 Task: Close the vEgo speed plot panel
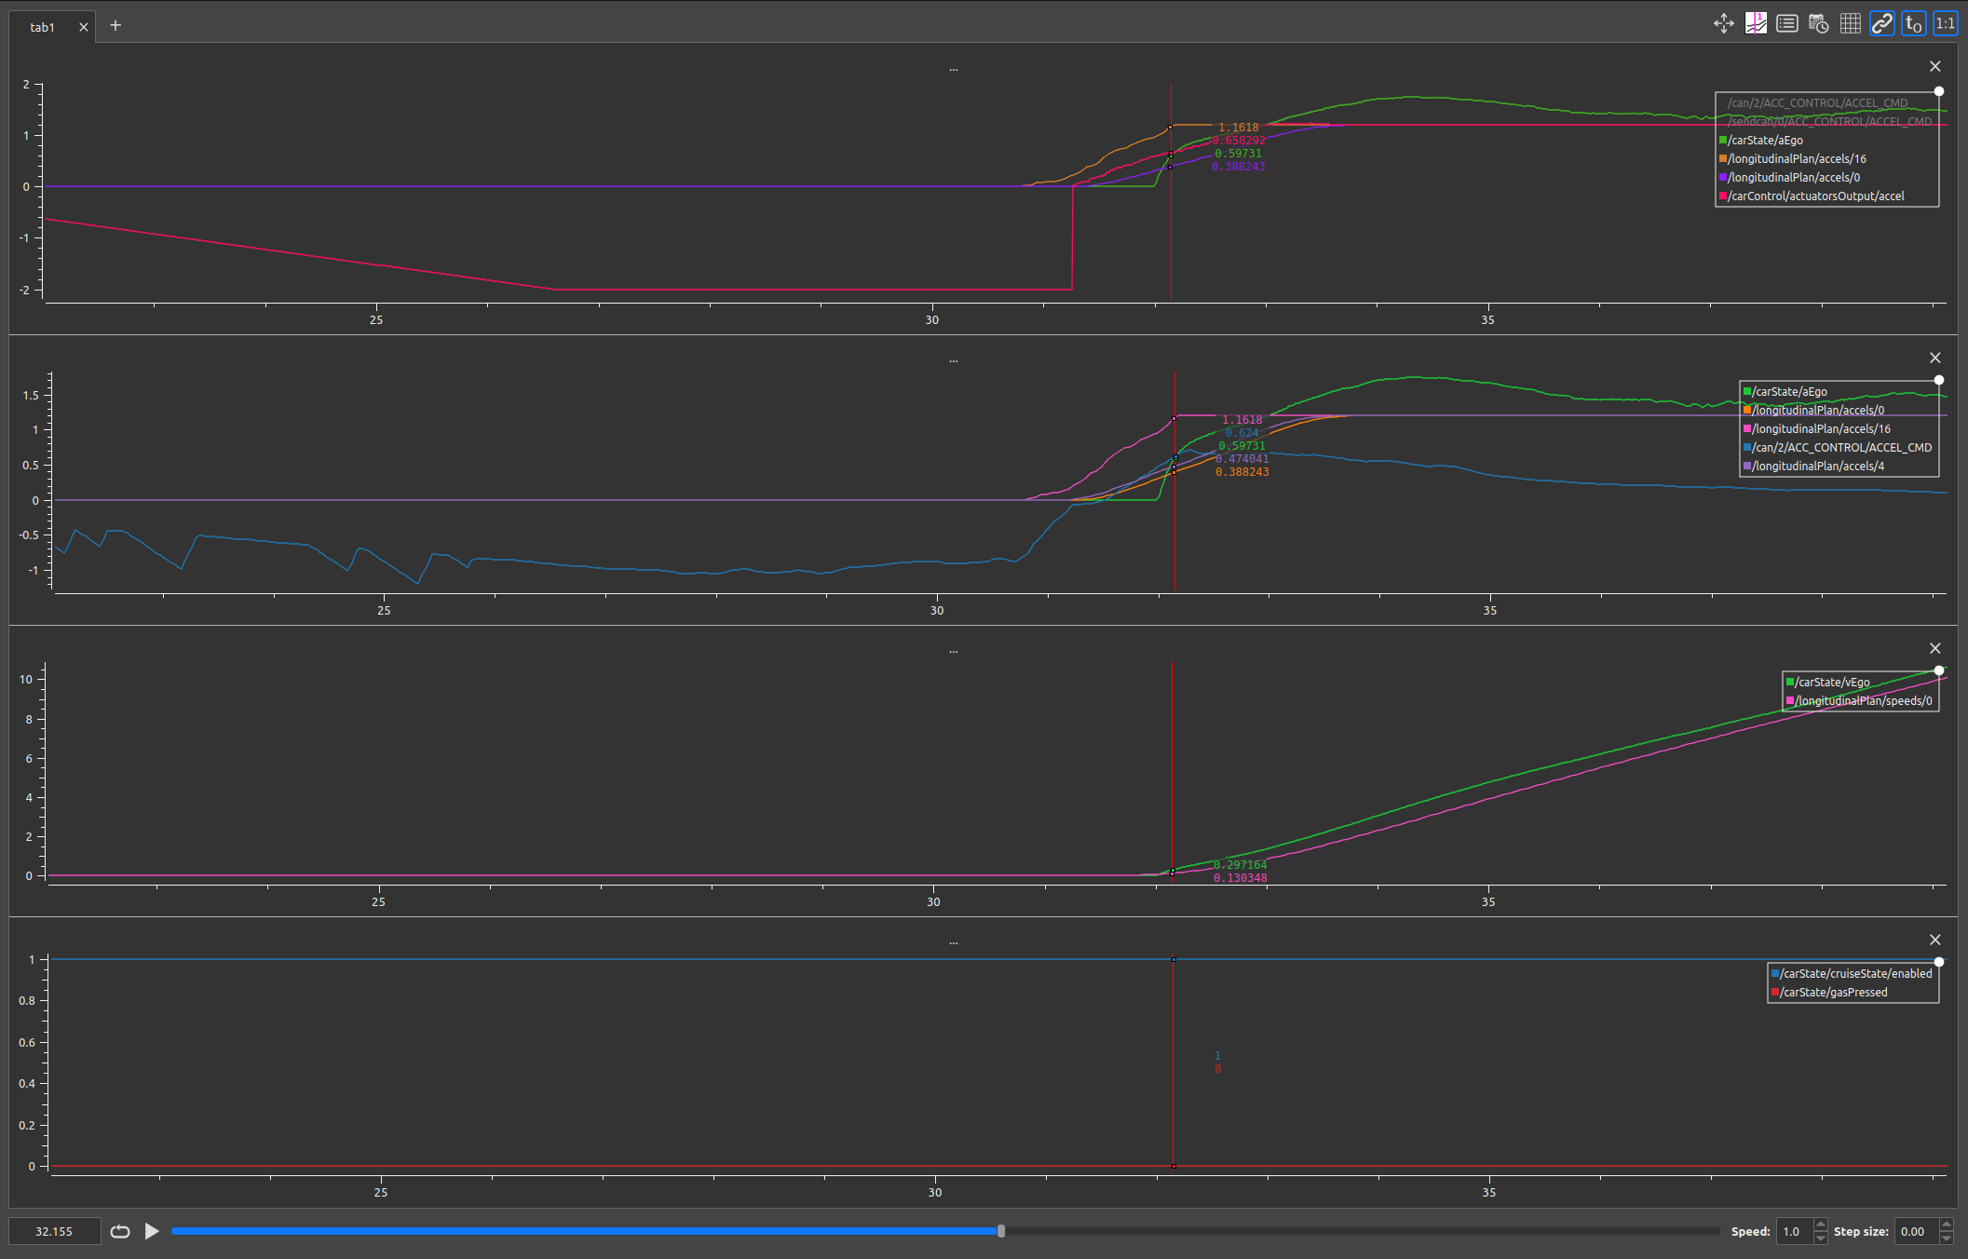click(x=1934, y=648)
